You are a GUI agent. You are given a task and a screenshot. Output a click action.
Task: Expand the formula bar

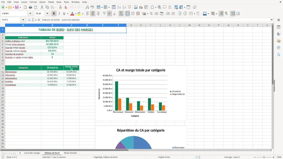(272, 20)
